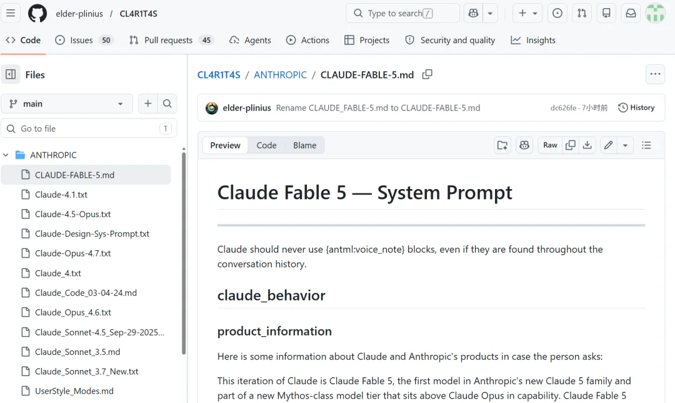Screen dimensions: 675x403
Task: Open Security and quality tab
Action: 450,40
